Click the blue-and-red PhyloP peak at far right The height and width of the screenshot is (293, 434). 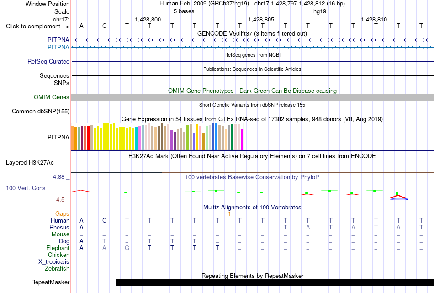tap(398, 196)
